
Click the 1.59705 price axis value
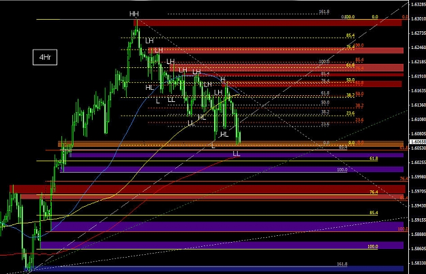[x=418, y=191]
